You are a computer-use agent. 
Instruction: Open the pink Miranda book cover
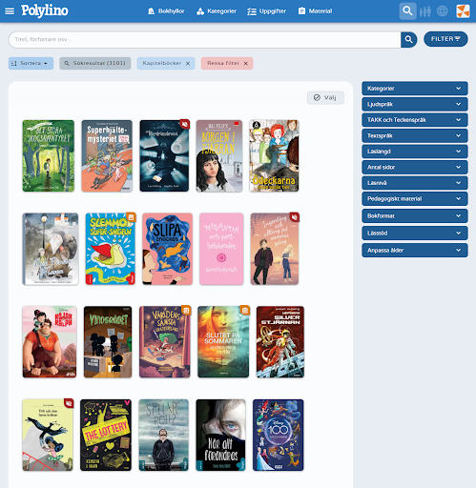coord(221,249)
